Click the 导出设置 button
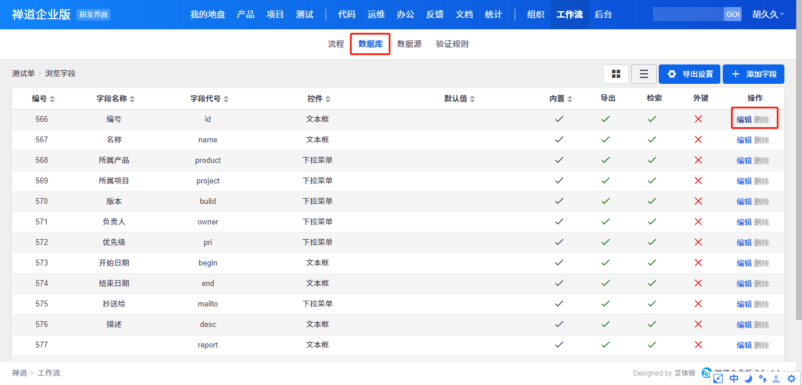The width and height of the screenshot is (802, 385). 690,74
